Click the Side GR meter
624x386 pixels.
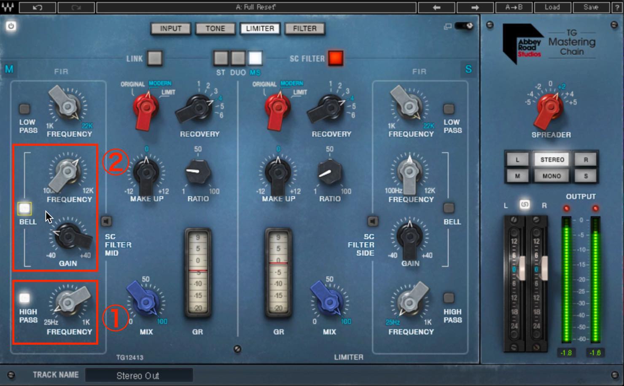click(x=278, y=273)
